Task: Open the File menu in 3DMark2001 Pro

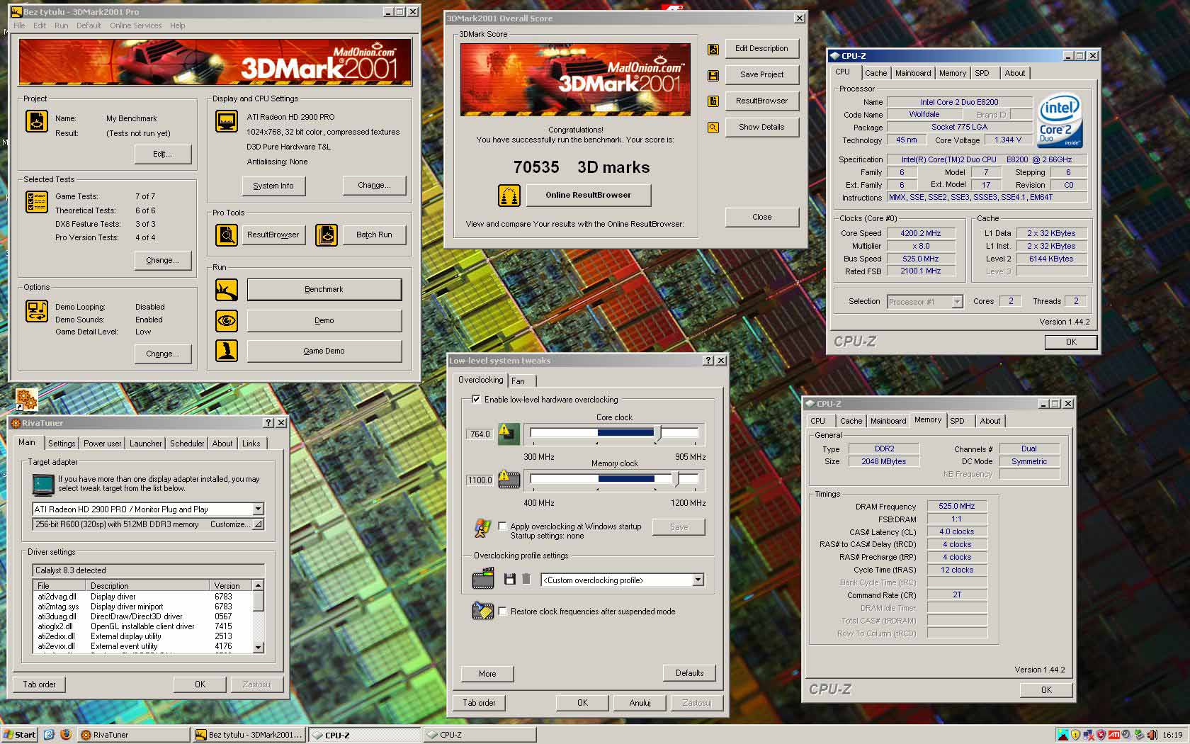Action: [19, 26]
